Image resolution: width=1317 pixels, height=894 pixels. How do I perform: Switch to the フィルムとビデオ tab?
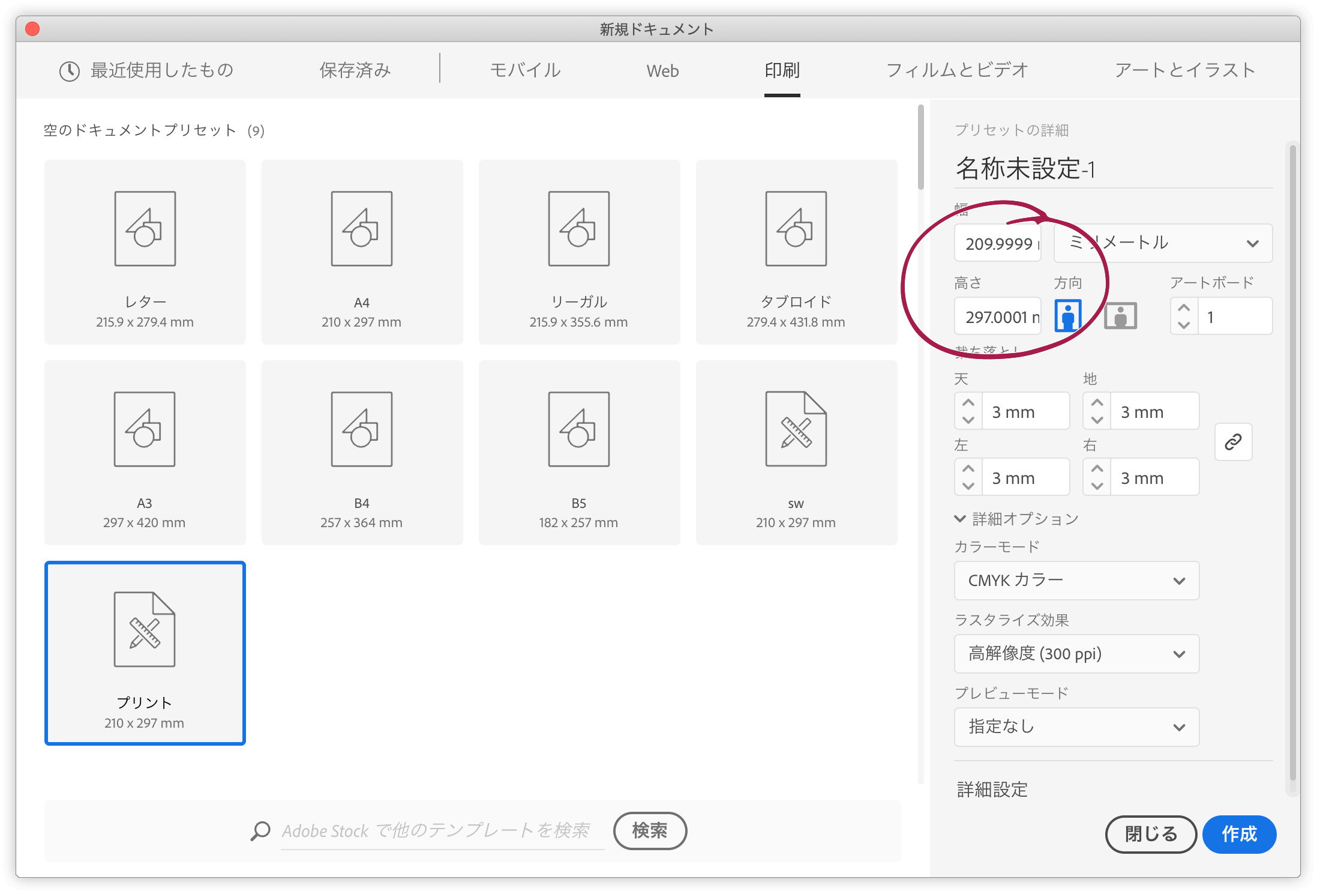tap(957, 71)
